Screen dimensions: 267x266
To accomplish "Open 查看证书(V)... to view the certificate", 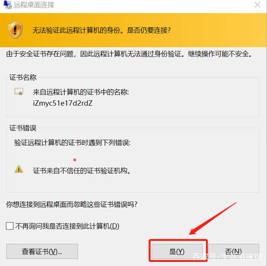I will pos(42,251).
